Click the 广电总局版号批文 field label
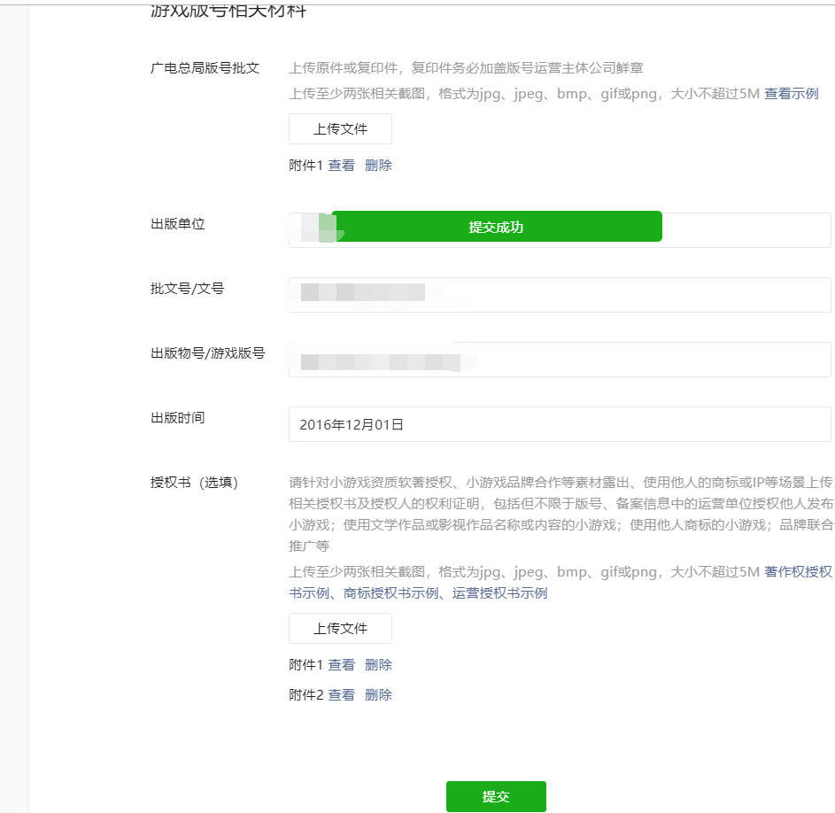Screen dimensions: 835x813 [205, 68]
